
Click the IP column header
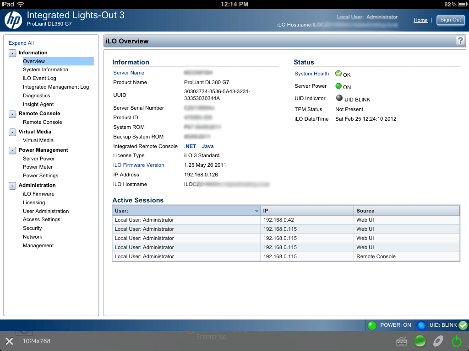[307, 211]
